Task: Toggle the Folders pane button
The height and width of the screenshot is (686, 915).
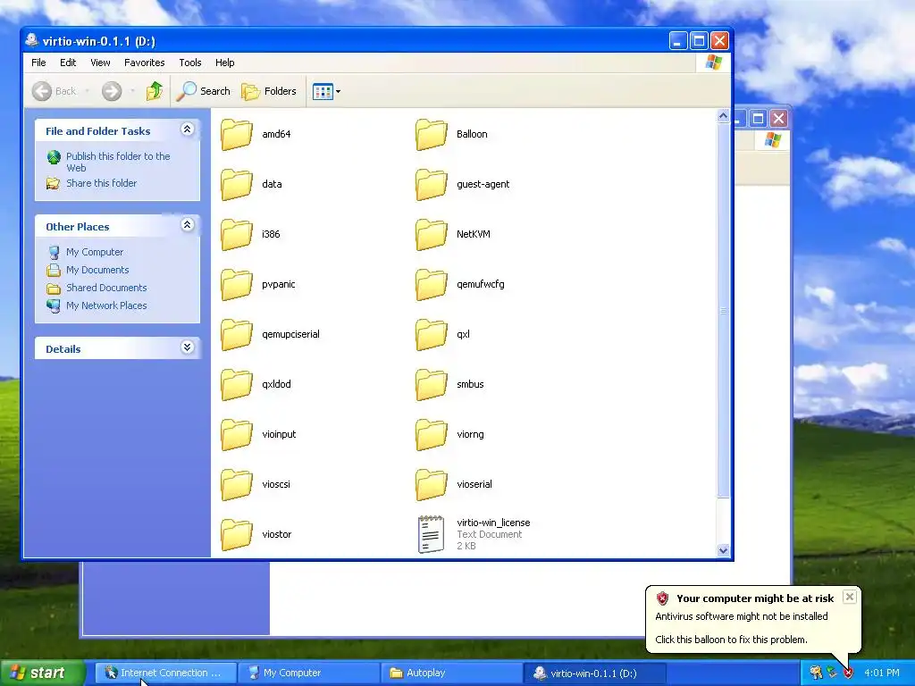Action: pyautogui.click(x=269, y=91)
